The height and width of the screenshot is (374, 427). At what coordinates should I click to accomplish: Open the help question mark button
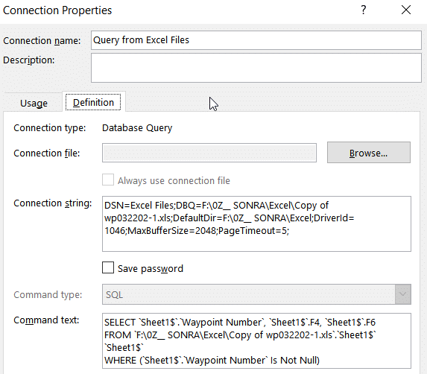[x=364, y=10]
